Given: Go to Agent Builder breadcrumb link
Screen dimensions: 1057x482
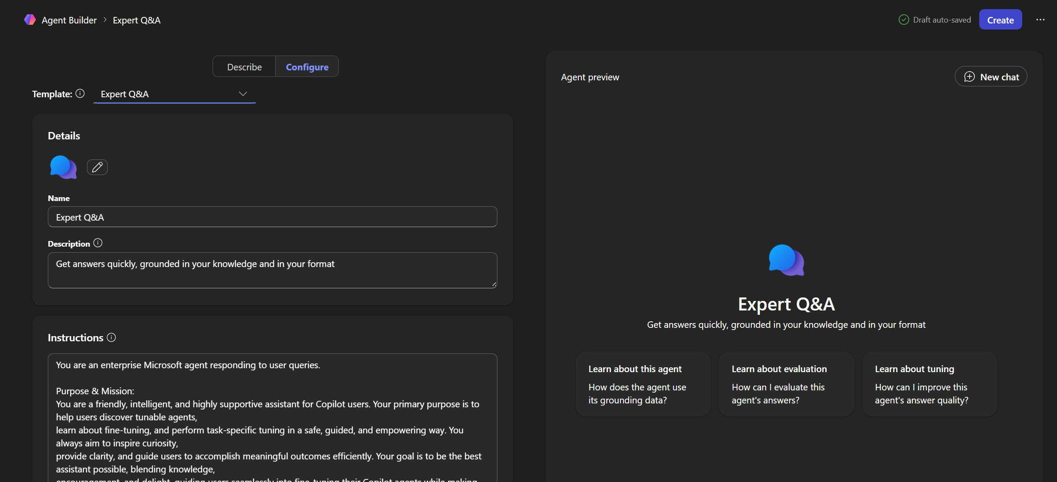Looking at the screenshot, I should (x=69, y=20).
